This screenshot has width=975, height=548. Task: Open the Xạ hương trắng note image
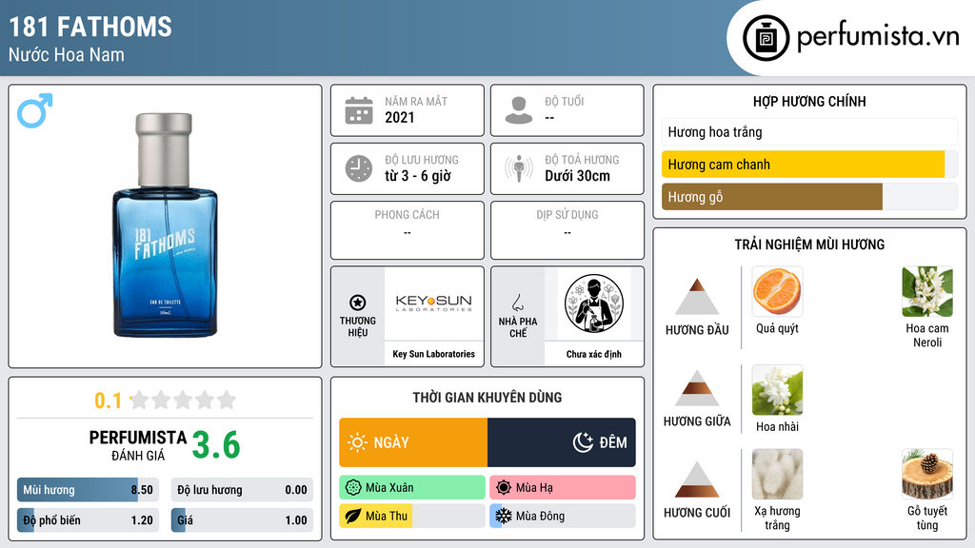click(777, 474)
